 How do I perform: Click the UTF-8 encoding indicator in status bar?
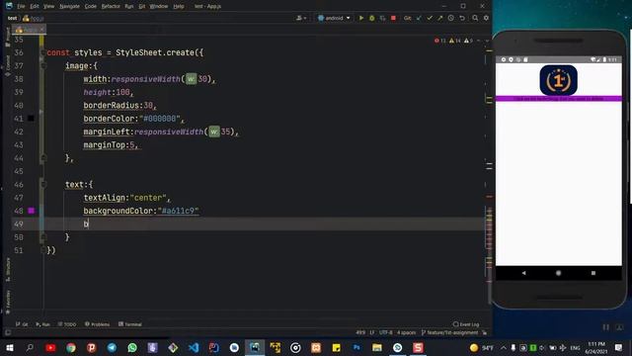pyautogui.click(x=386, y=333)
